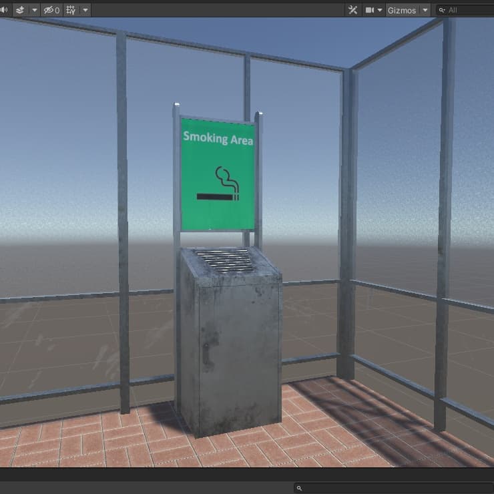Toggle the scene grid visibility icon

(71, 10)
